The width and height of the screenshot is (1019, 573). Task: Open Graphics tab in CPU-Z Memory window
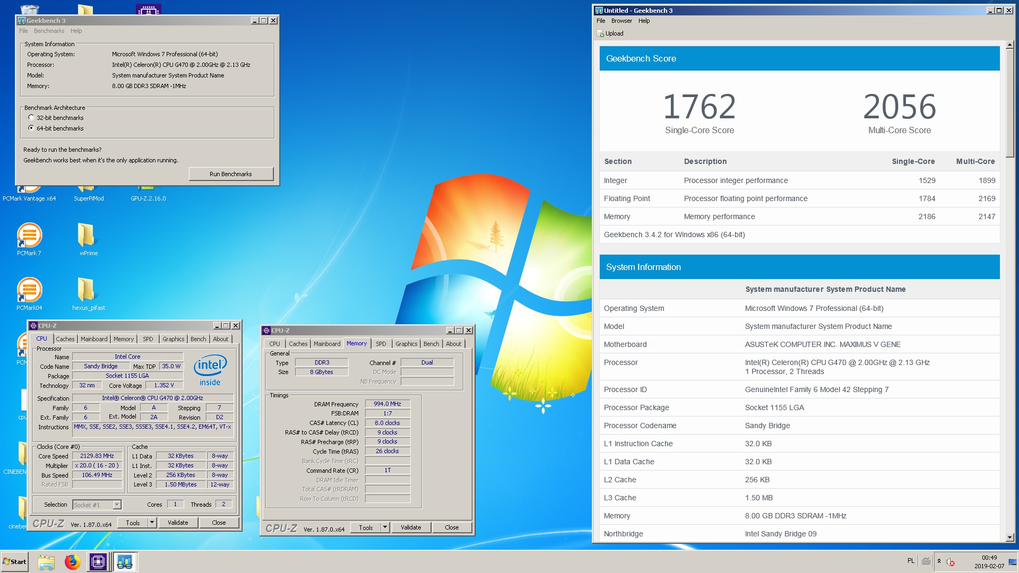click(407, 344)
